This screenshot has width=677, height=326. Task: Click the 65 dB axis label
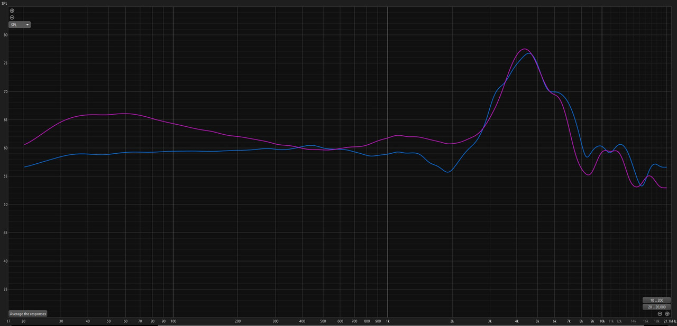(6, 120)
